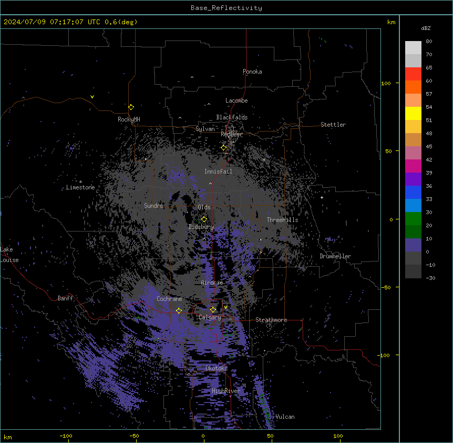The width and height of the screenshot is (453, 443).
Task: Click the ThreeHills label
Action: [x=282, y=220]
